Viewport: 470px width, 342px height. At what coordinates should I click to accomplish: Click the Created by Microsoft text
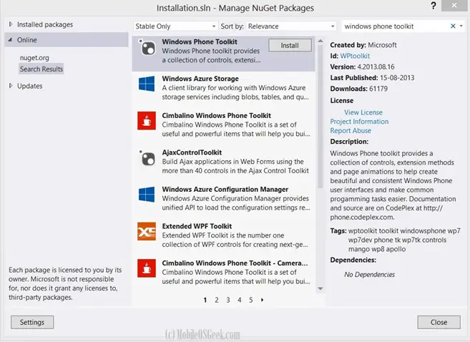(x=363, y=45)
